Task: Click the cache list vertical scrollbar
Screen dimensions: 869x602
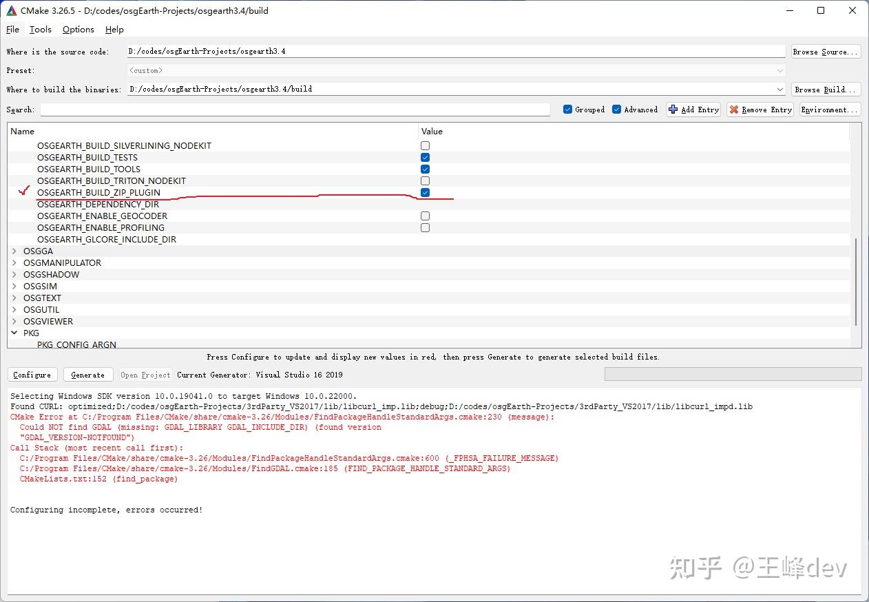Action: 856,282
